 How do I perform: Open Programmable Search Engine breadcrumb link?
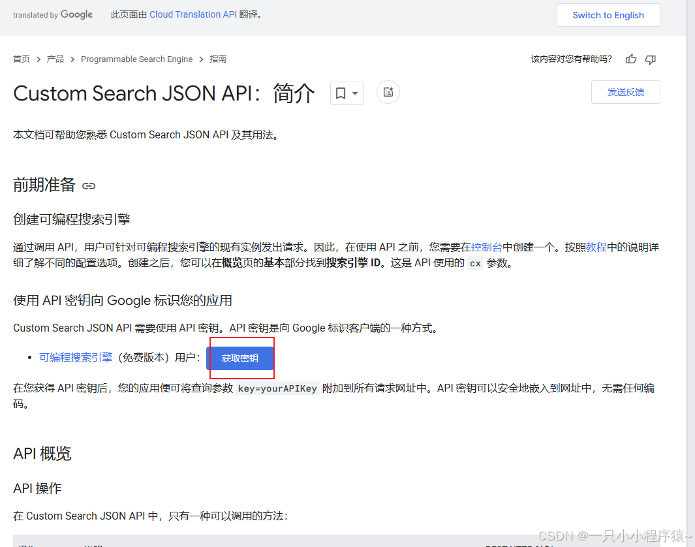pos(136,59)
